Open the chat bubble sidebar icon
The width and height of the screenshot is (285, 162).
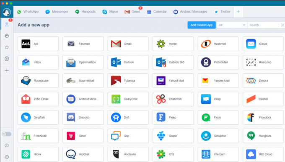point(7,146)
